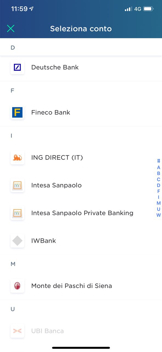162x352 pixels.
Task: Choose Fineco Bank account entry
Action: tap(81, 112)
